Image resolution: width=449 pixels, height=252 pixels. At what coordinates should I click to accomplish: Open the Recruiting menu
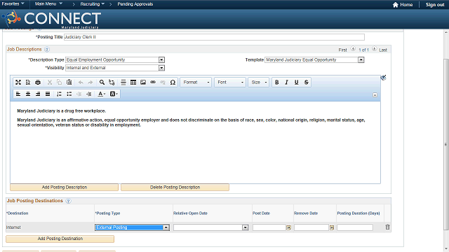(x=92, y=4)
